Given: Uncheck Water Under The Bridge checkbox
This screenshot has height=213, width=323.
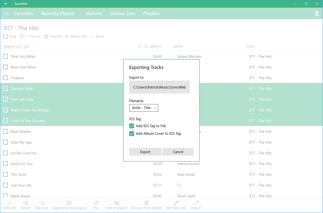Looking at the screenshot, I should [x=6, y=110].
